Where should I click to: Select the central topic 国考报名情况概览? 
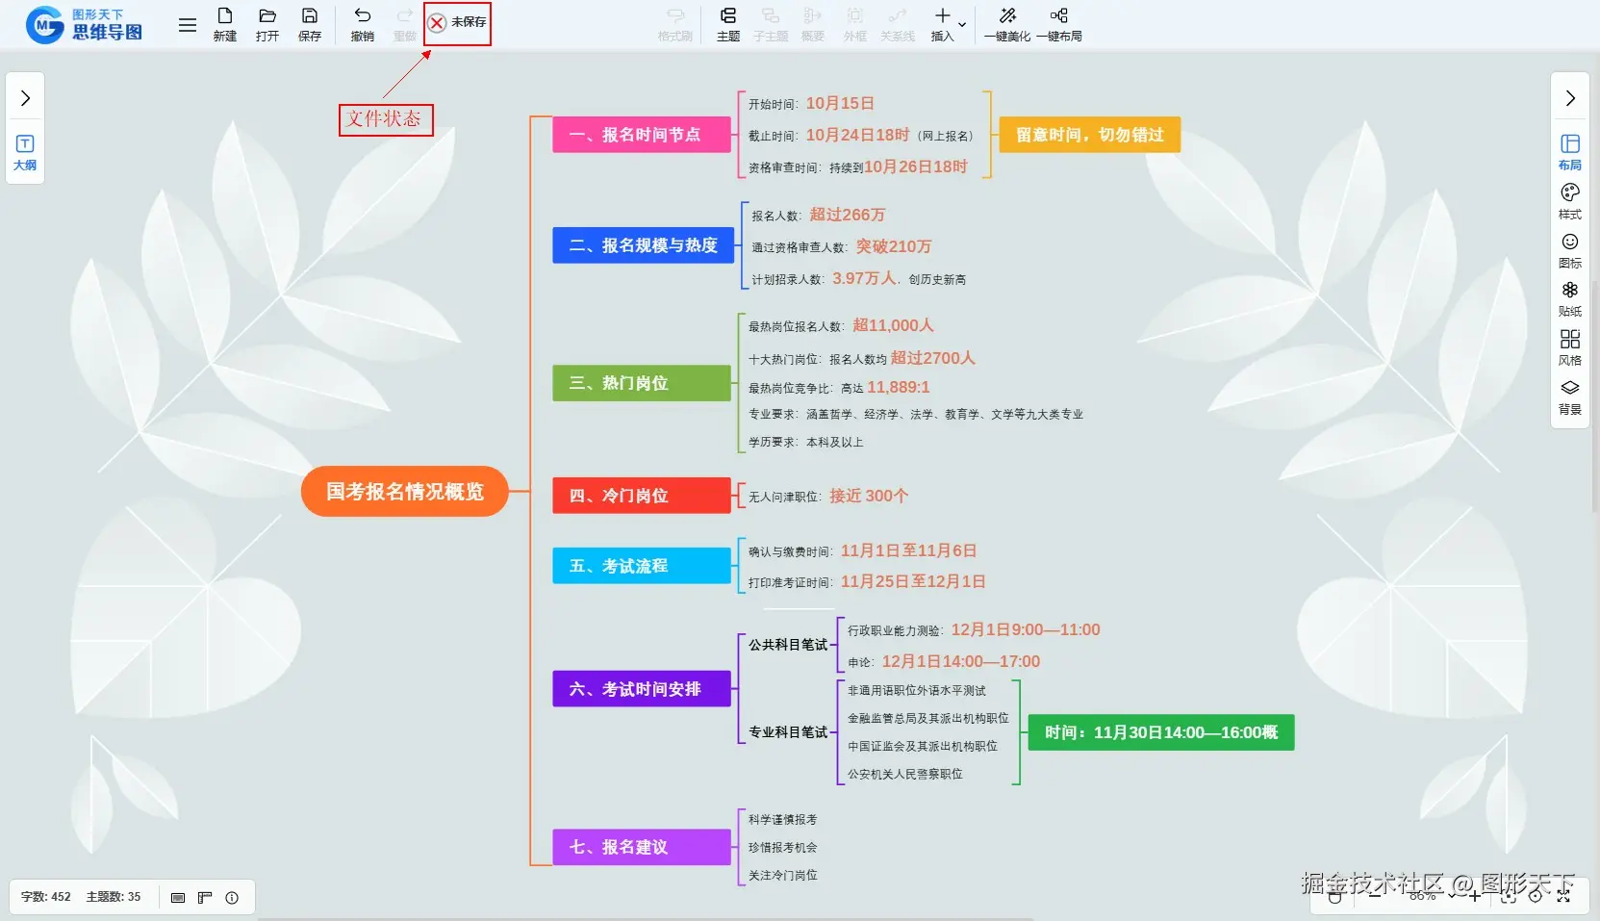coord(404,492)
